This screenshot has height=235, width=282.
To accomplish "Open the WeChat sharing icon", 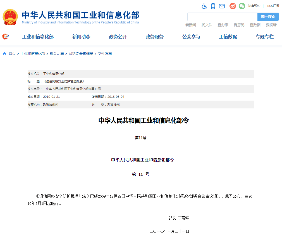I will (242, 6).
